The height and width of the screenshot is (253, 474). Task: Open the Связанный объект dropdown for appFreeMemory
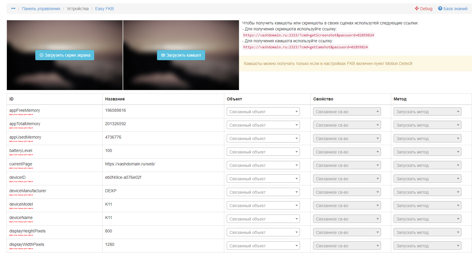pyautogui.click(x=263, y=112)
